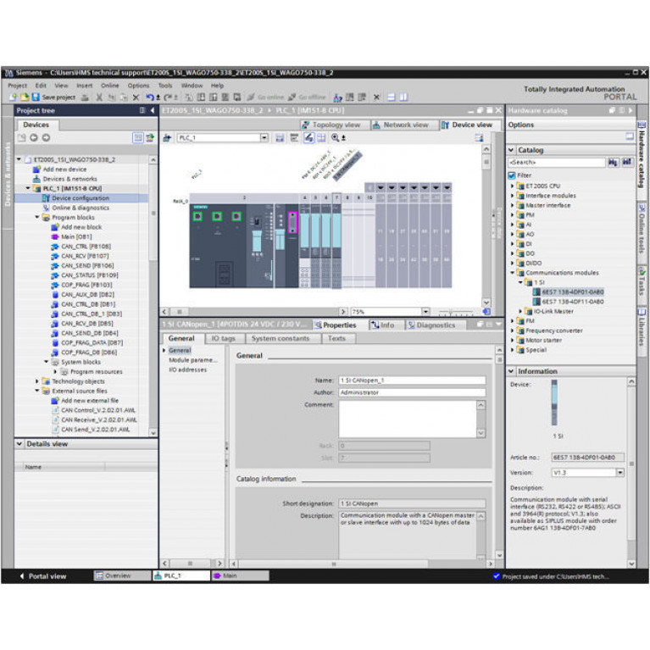The height and width of the screenshot is (650, 650).
Task: Open the Version V1.3 dropdown
Action: 619,473
